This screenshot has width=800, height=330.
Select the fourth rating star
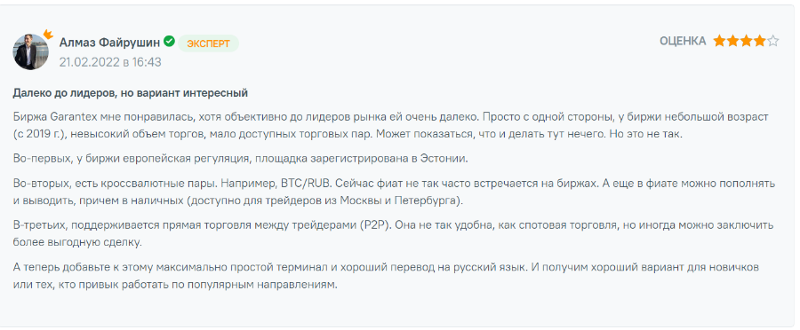click(x=759, y=41)
